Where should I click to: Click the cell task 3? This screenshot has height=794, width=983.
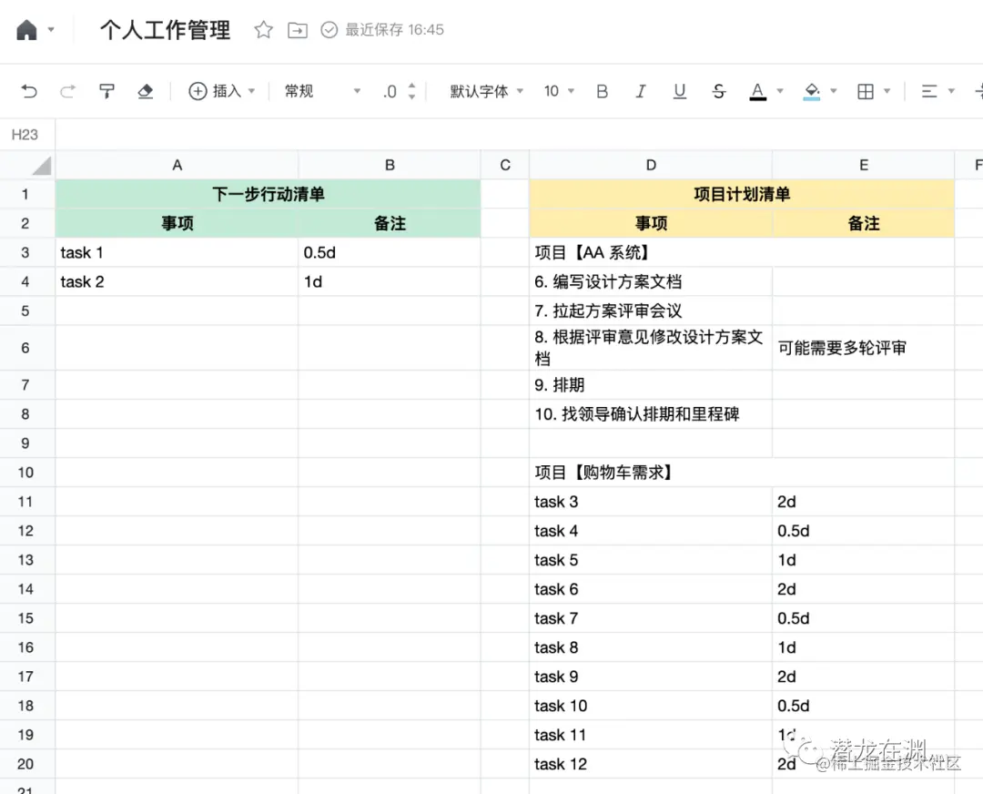(x=651, y=502)
